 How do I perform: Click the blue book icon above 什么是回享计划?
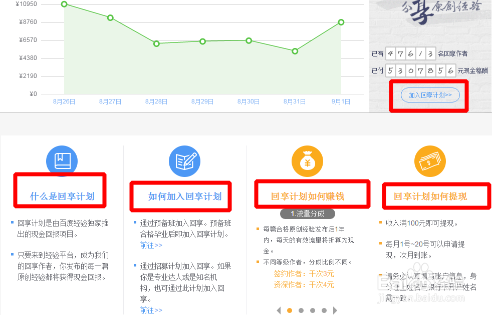click(62, 161)
